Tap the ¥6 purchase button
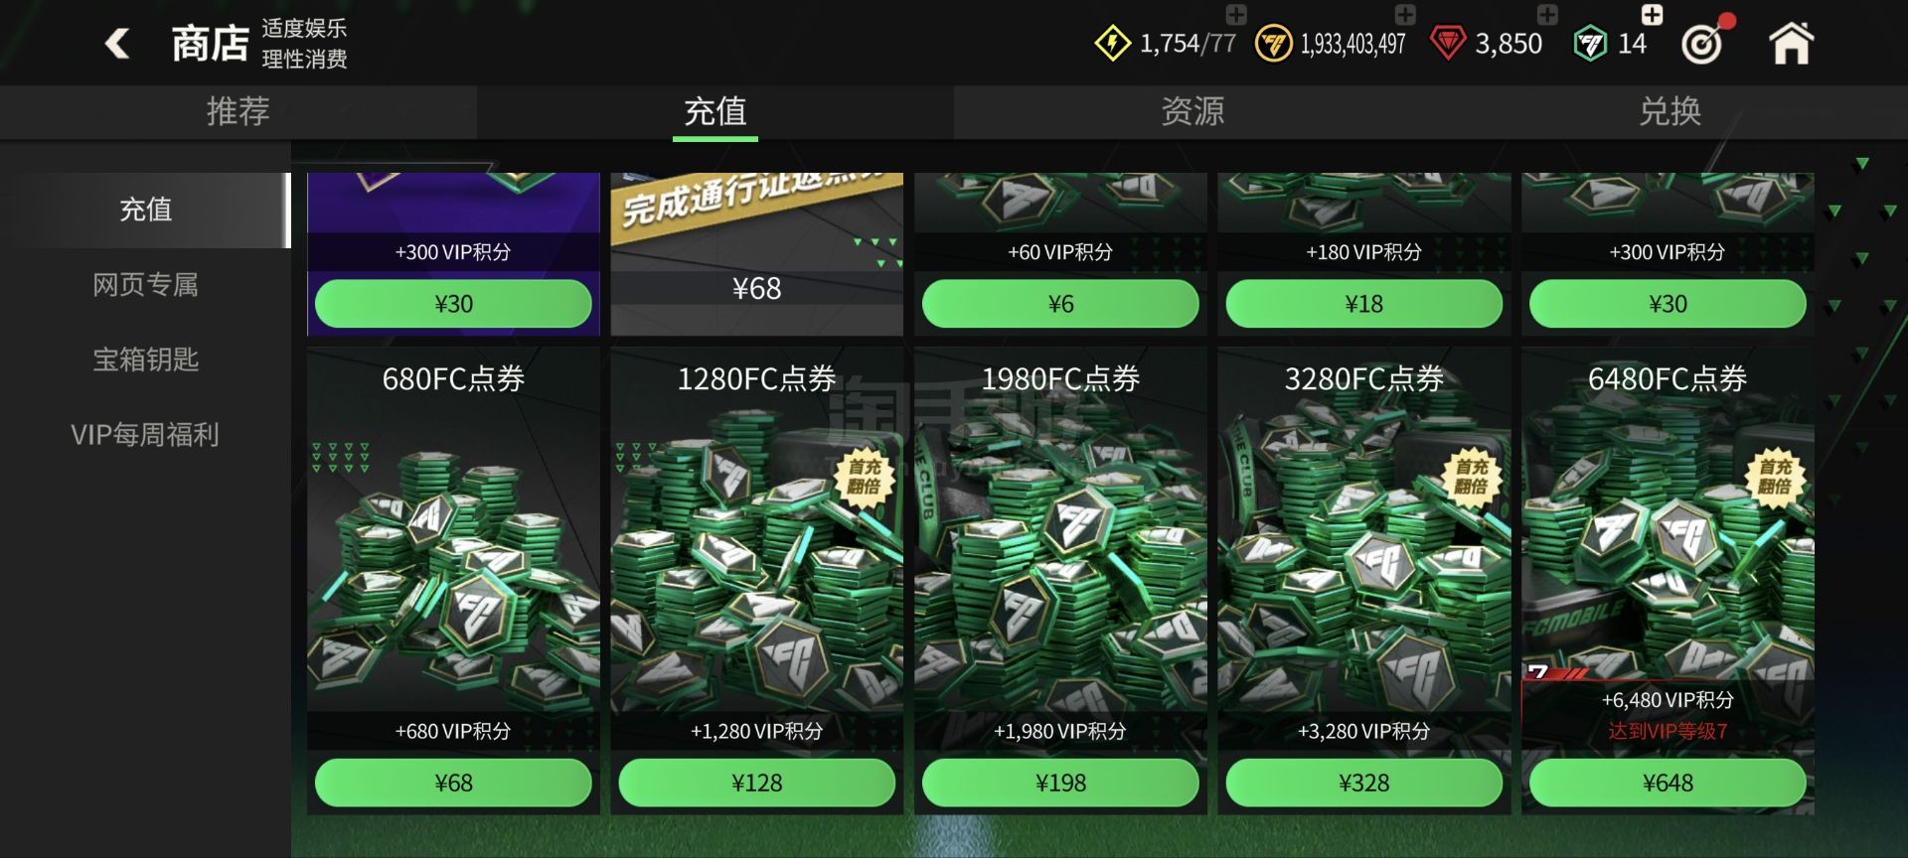Screen dimensions: 1908x858 coord(1060,304)
